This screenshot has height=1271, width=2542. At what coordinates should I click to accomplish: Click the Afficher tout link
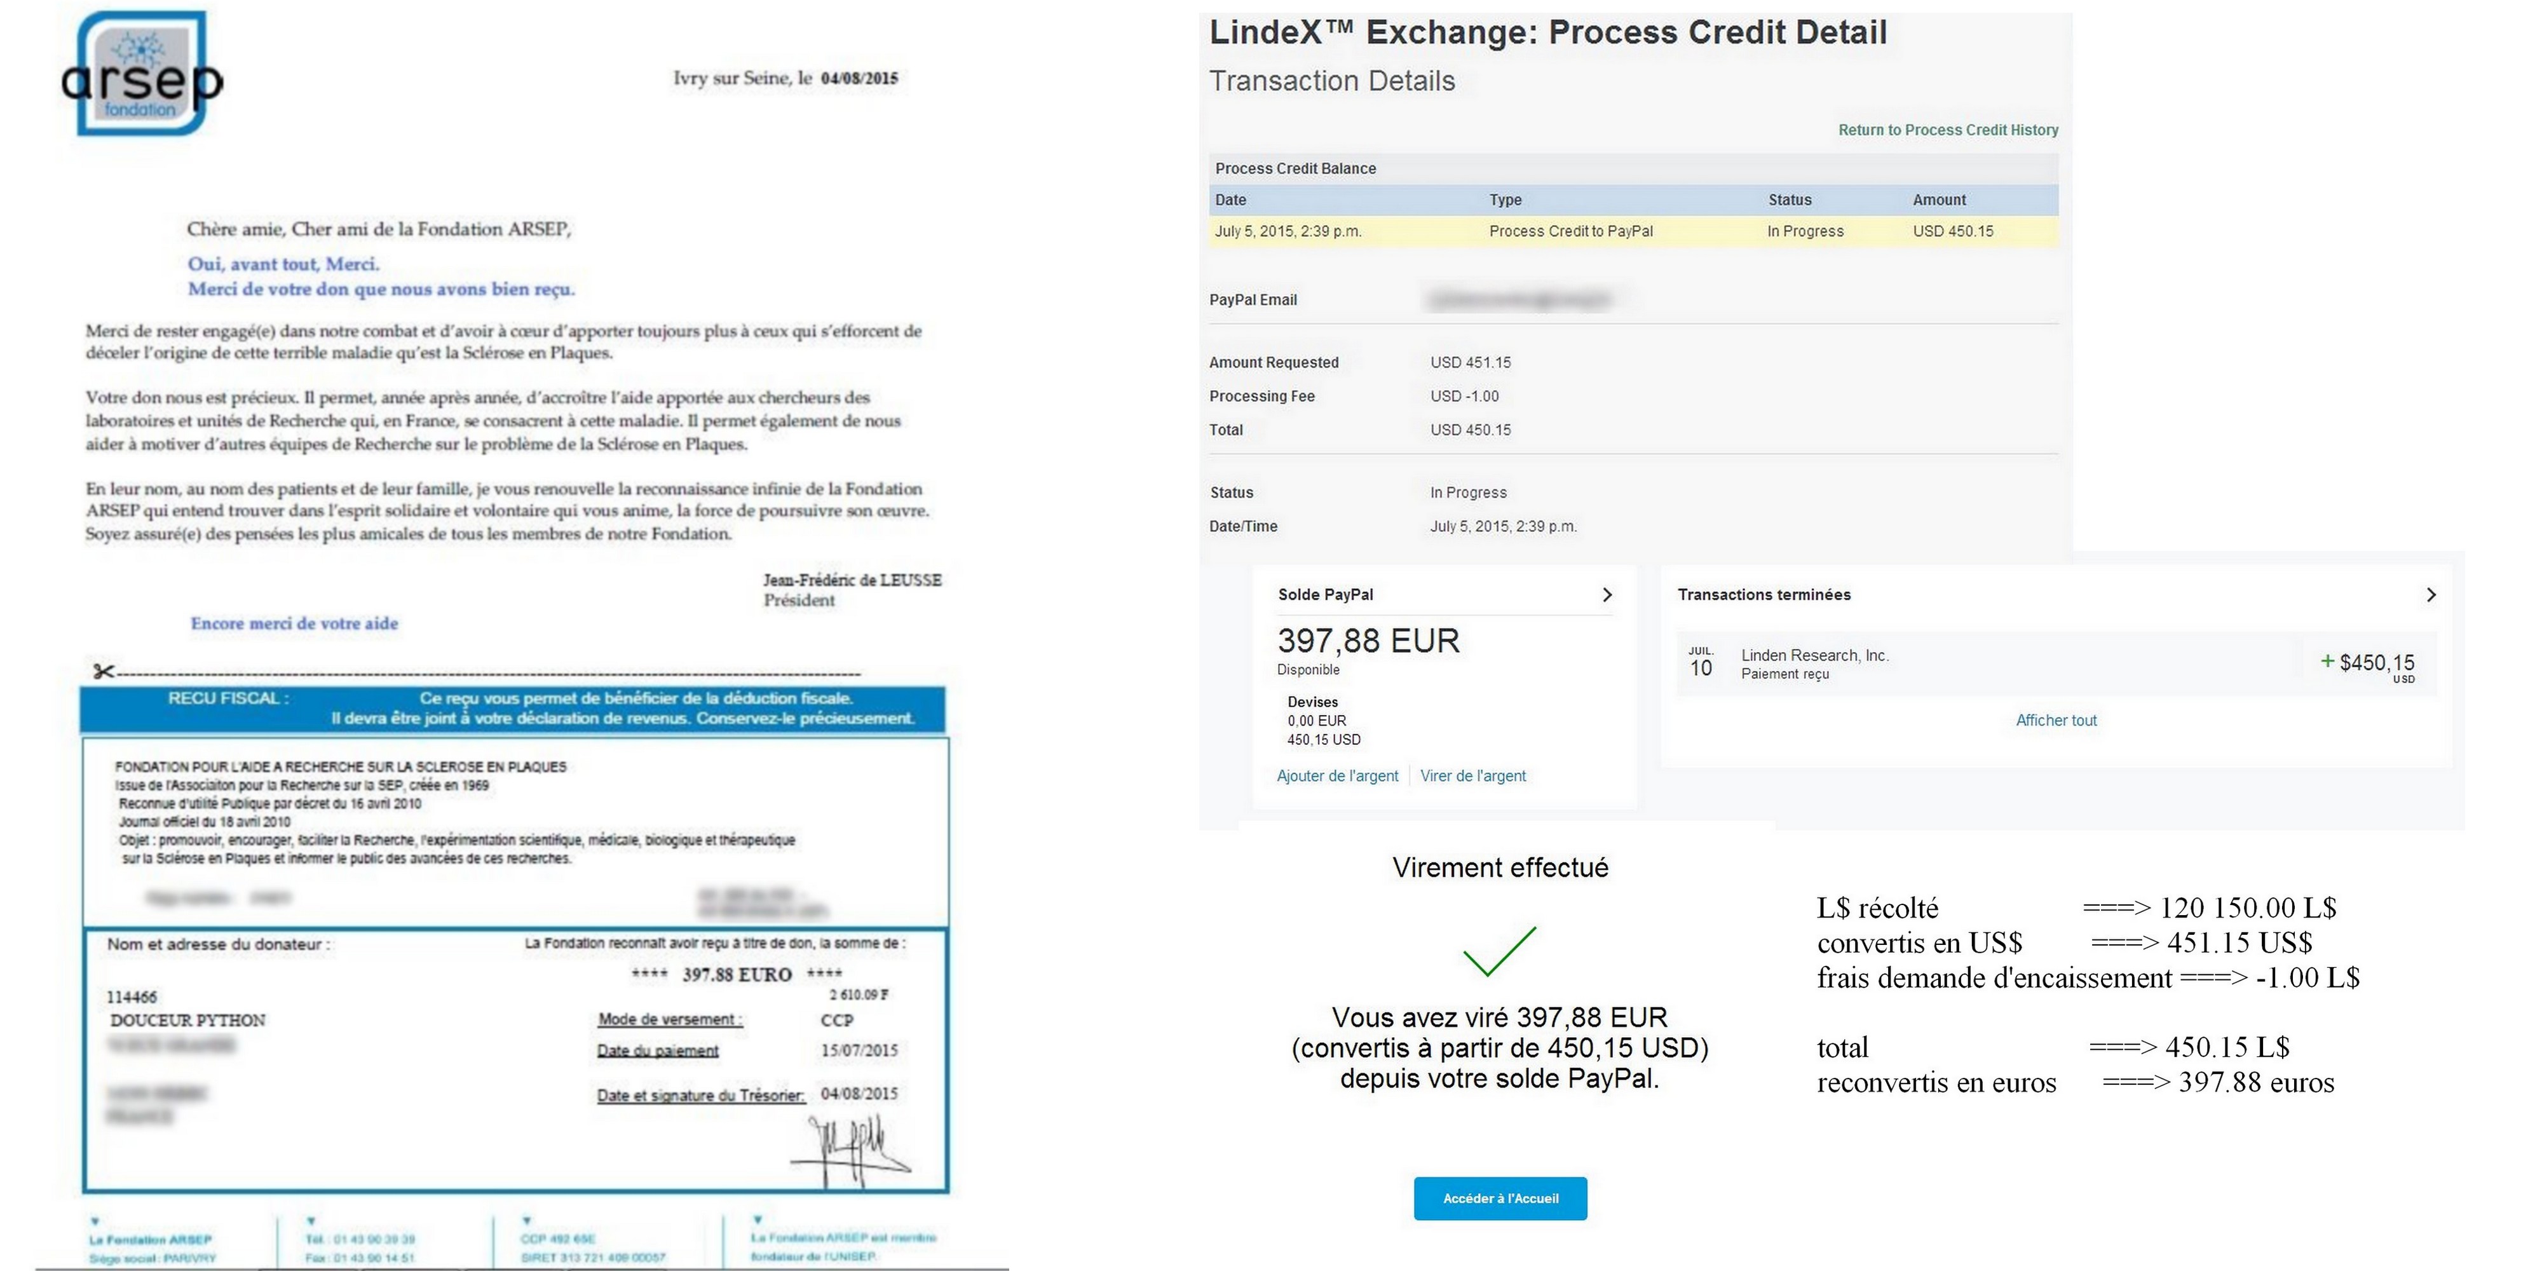(2055, 721)
